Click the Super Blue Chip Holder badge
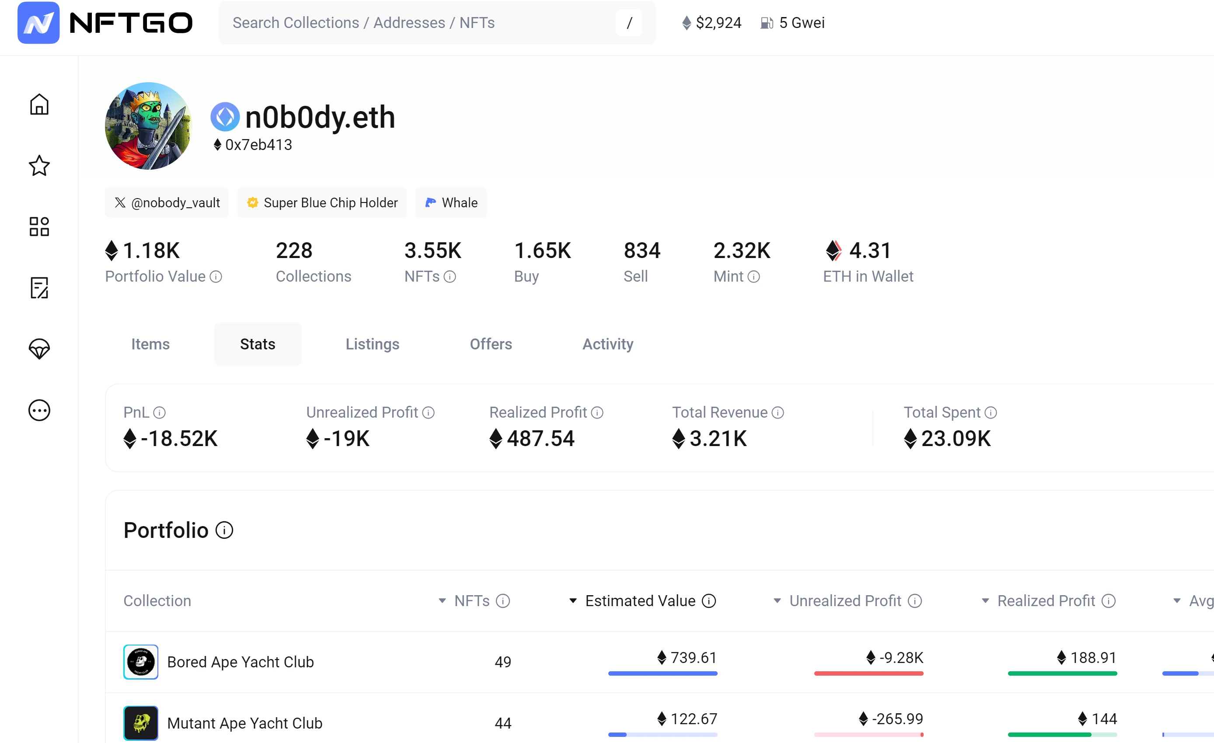 tap(322, 202)
